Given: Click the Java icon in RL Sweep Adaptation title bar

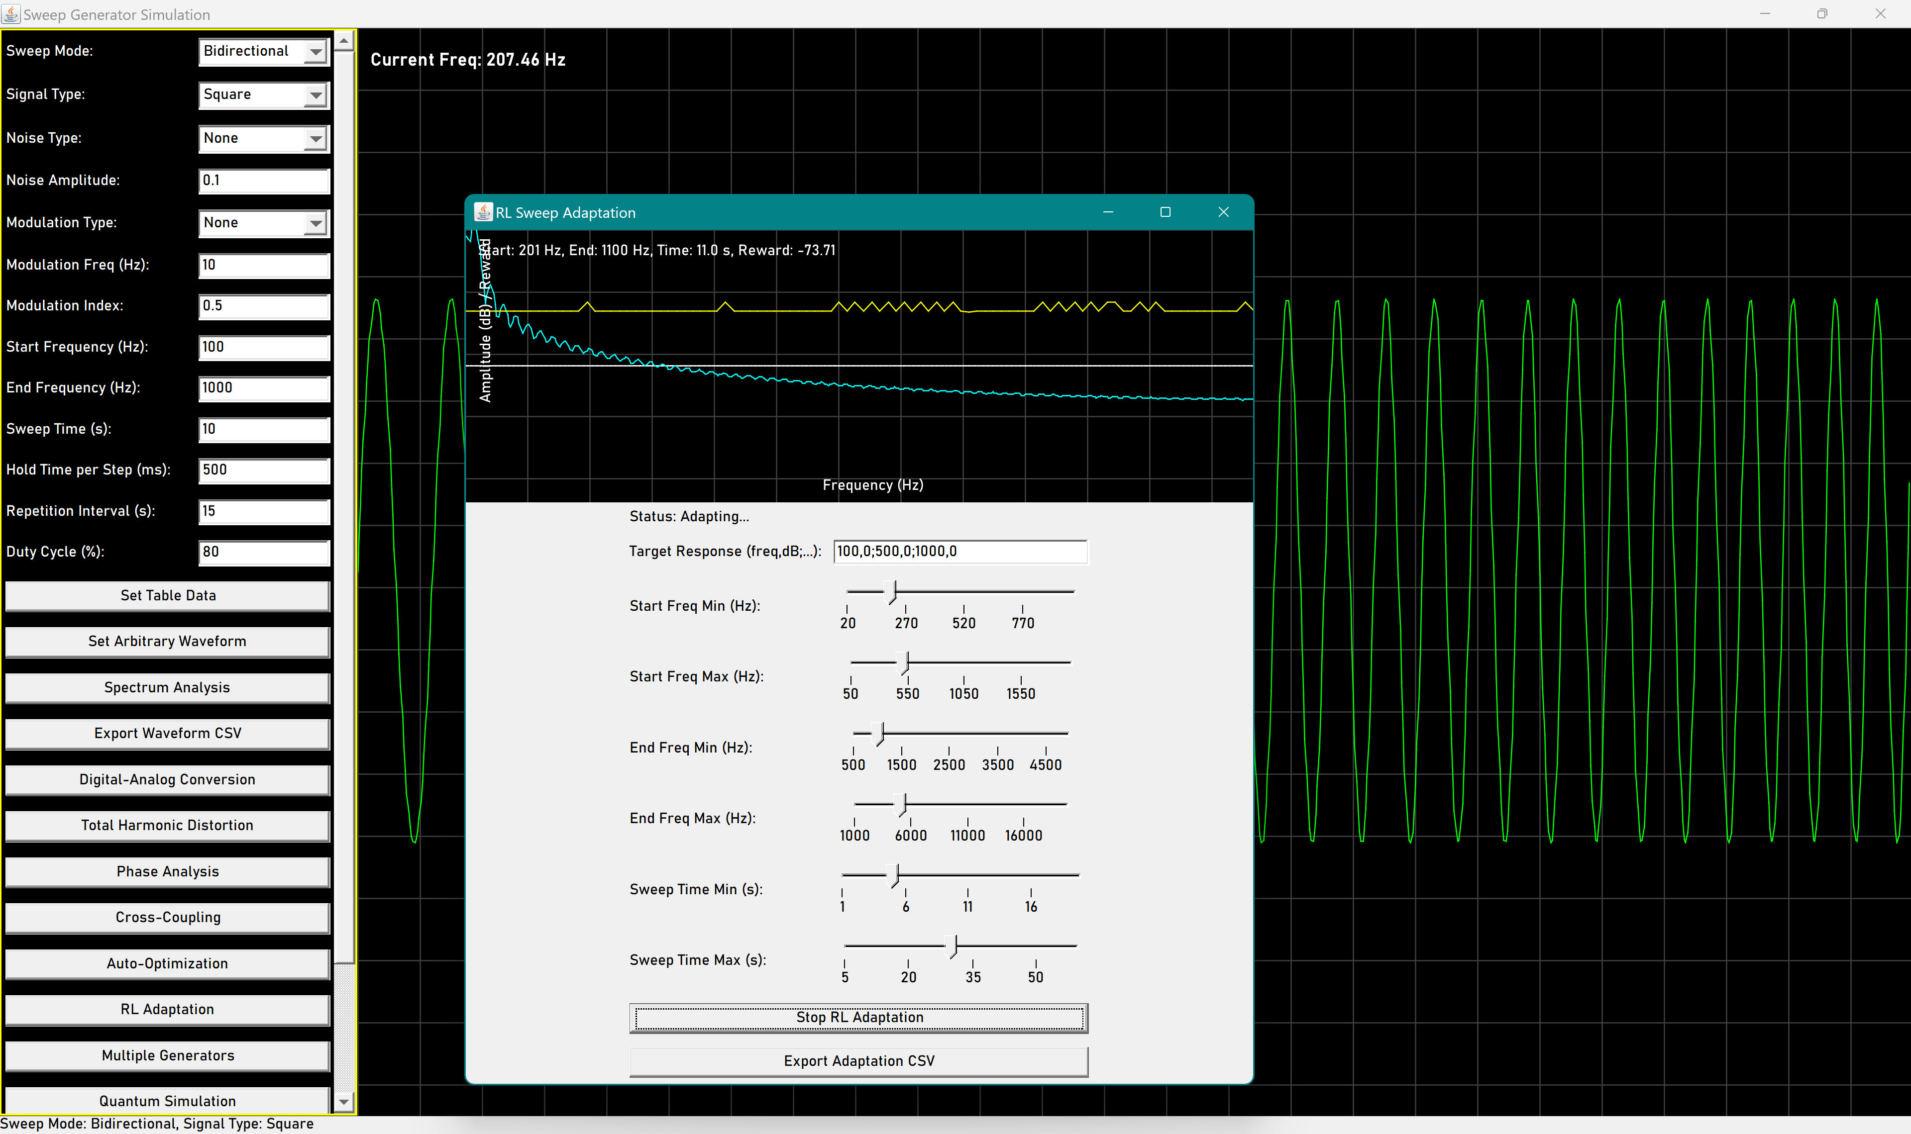Looking at the screenshot, I should (483, 212).
